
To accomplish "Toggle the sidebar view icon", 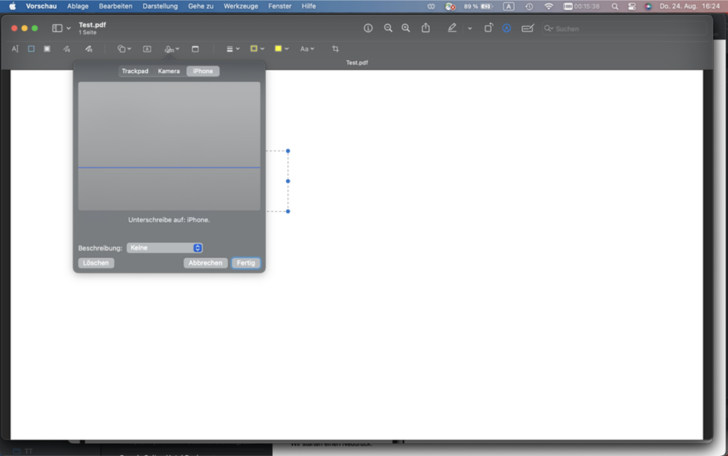I will coord(57,28).
